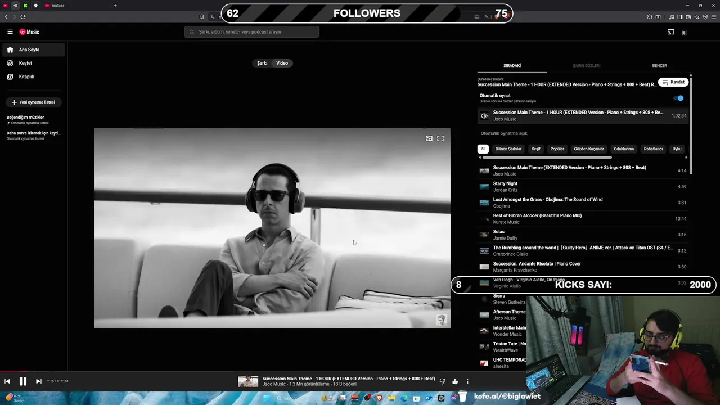Click the YouTube Music logo
This screenshot has width=720, height=405.
[29, 32]
